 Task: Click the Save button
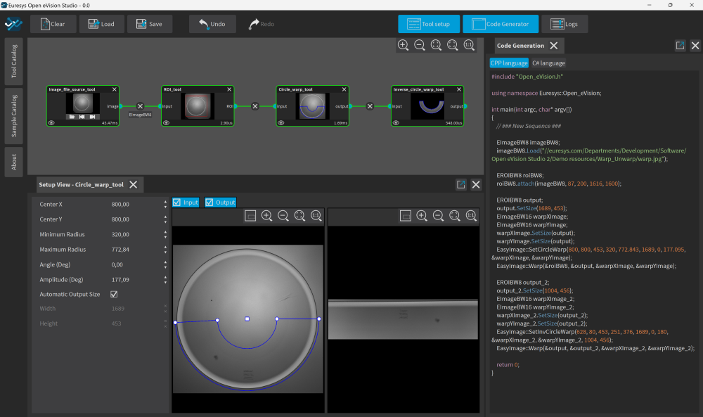[x=149, y=24]
